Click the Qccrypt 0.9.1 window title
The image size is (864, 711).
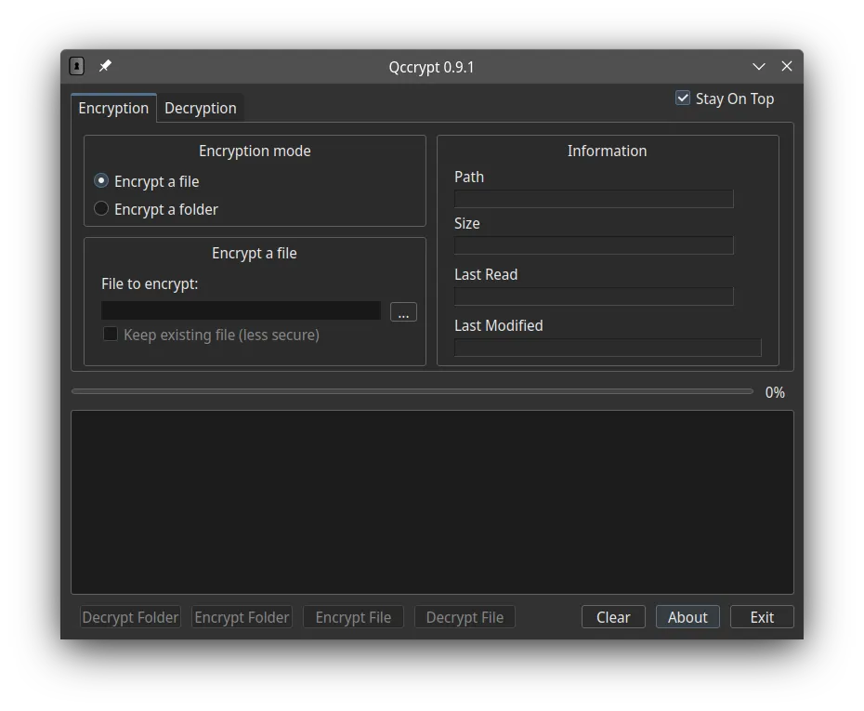(431, 67)
